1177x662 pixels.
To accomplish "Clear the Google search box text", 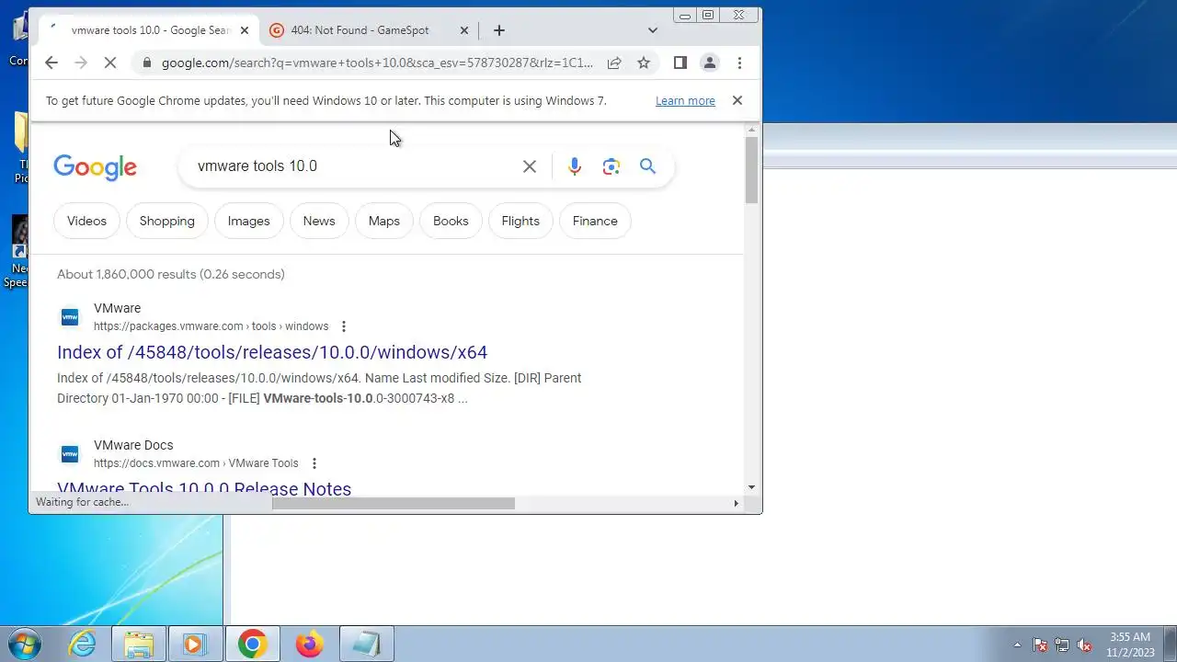I will coord(530,166).
